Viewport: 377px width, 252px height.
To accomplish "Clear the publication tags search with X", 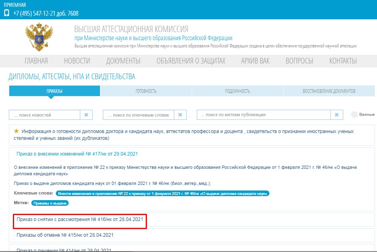I will [336, 115].
